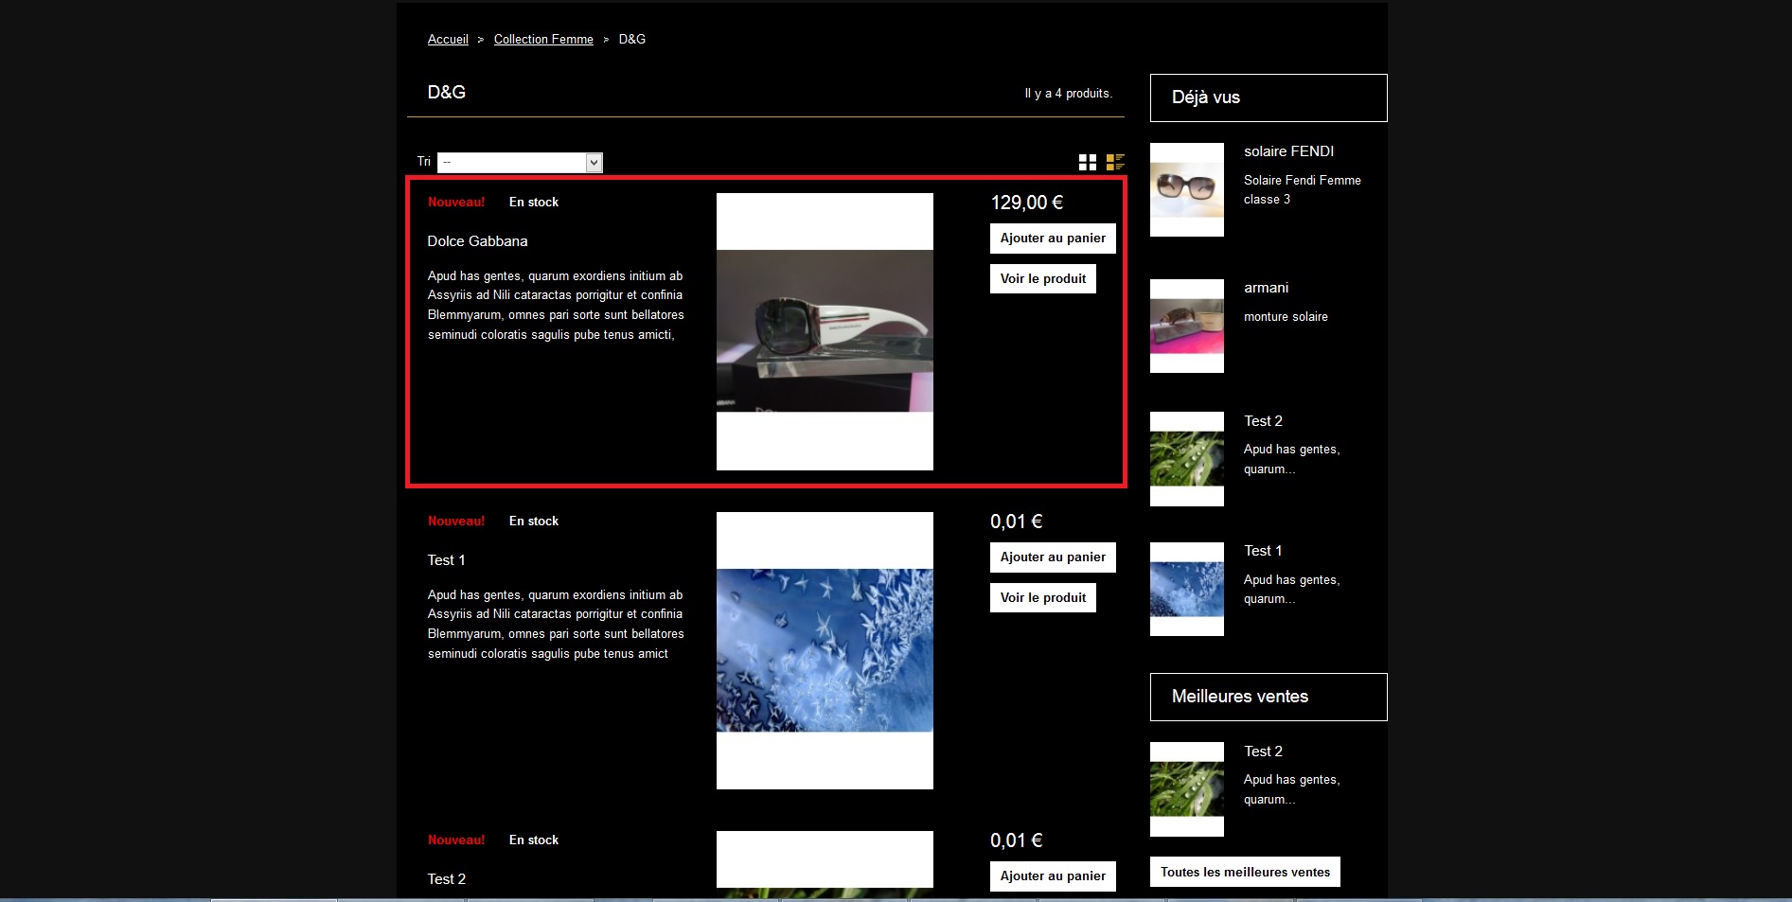
Task: Click the Test 2 product title in list
Action: coord(446,879)
